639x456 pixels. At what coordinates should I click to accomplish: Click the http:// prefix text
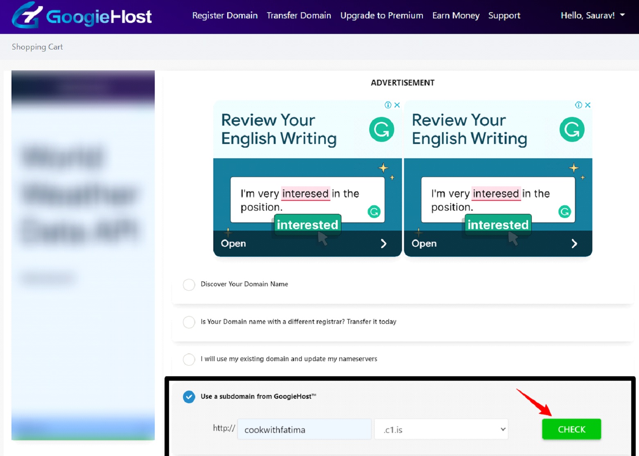[x=224, y=428]
